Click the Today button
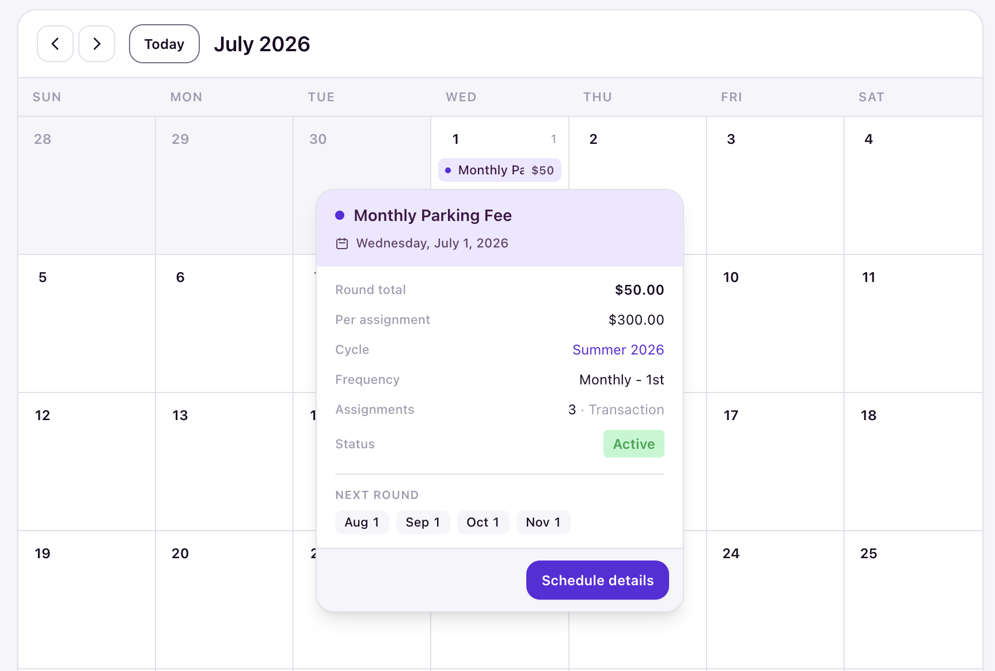 [164, 44]
